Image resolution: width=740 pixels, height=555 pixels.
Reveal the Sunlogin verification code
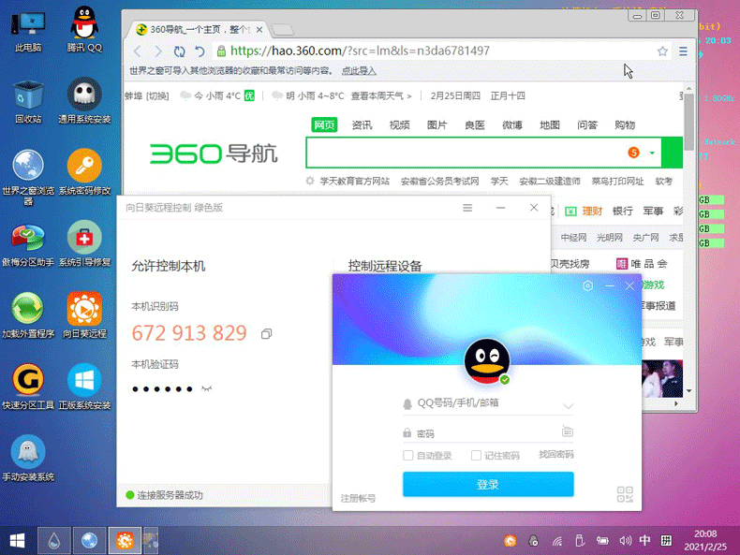[207, 388]
